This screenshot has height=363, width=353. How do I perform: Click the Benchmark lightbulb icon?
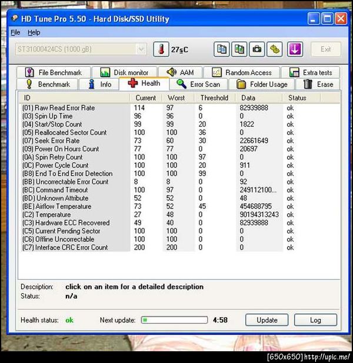coord(29,84)
